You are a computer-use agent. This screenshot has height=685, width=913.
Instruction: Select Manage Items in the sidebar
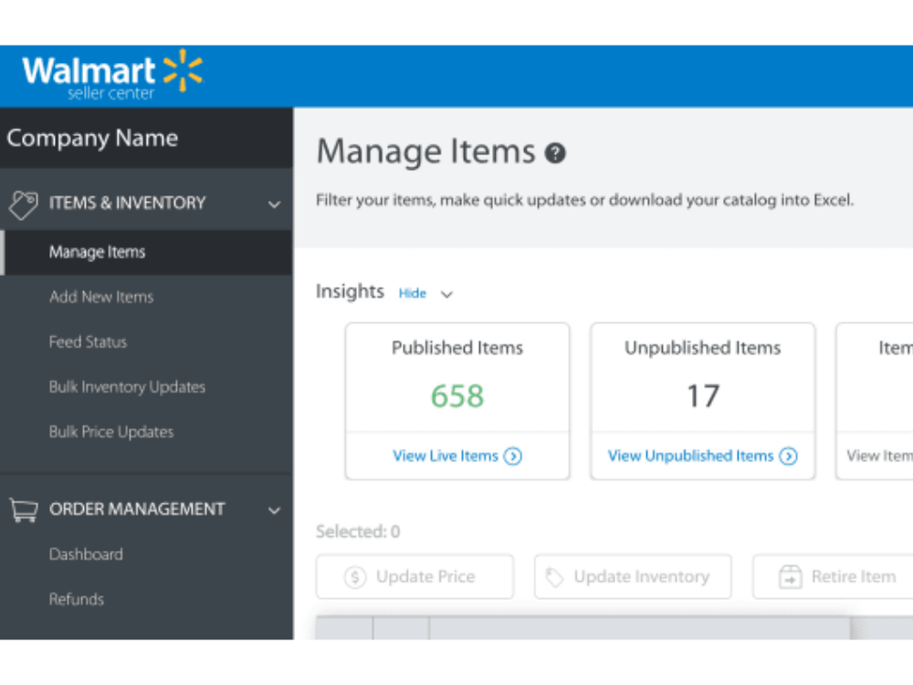coord(98,252)
